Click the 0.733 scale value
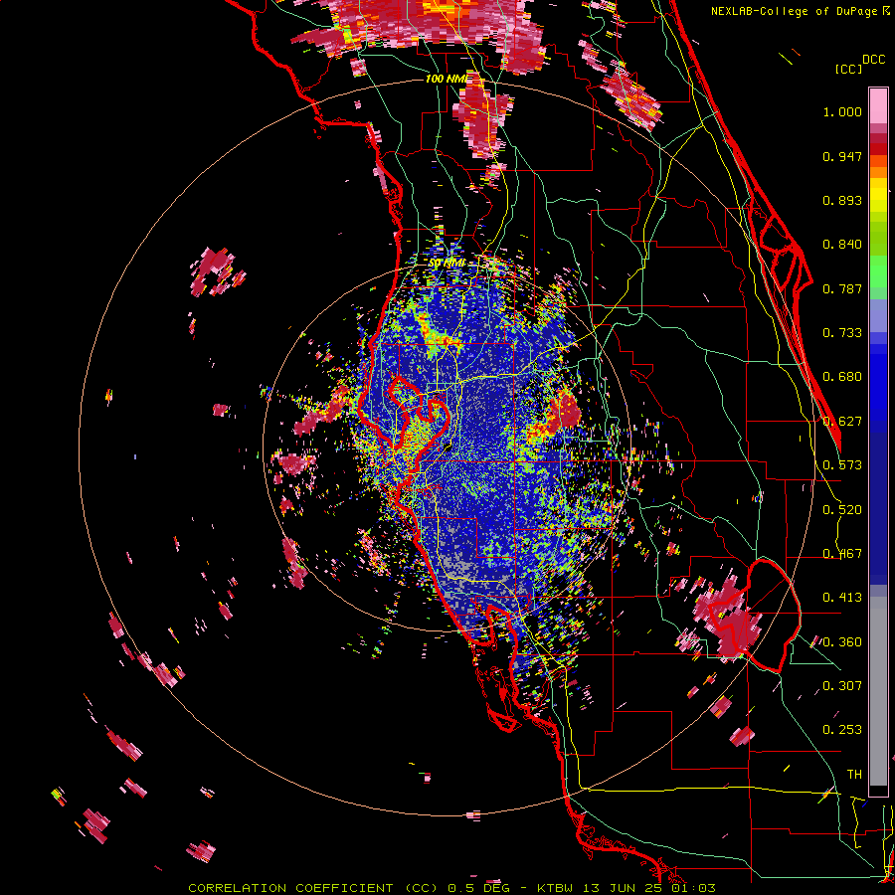The image size is (895, 895). [842, 333]
